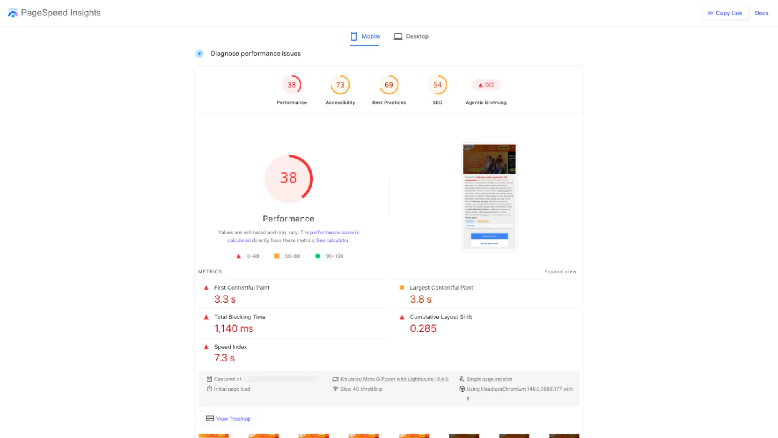Viewport: 778px width, 438px height.
Task: Click the Copy Link chain icon
Action: (x=710, y=13)
